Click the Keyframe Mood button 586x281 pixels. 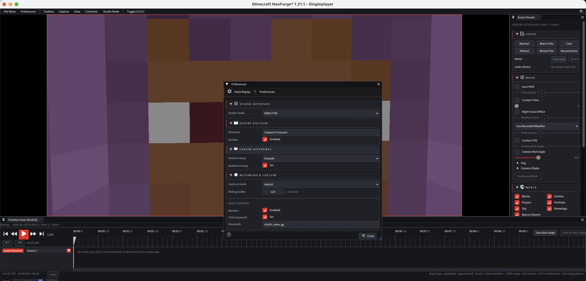coord(527,176)
